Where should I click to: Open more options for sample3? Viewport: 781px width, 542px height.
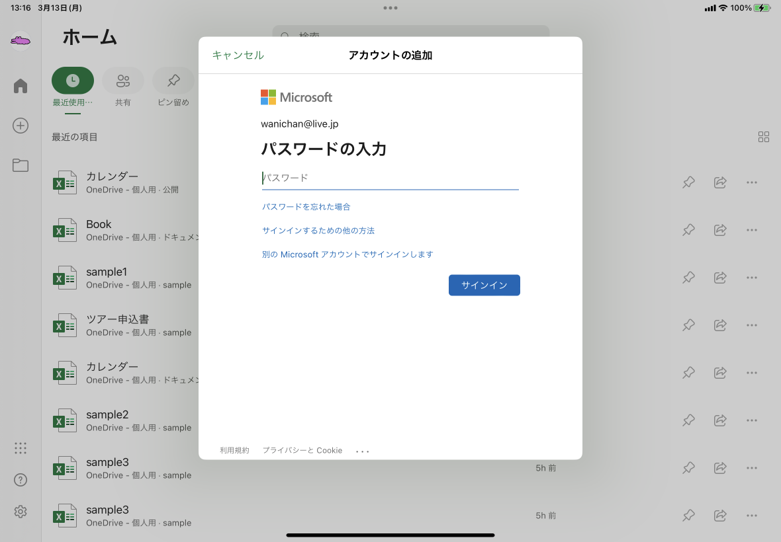point(751,467)
